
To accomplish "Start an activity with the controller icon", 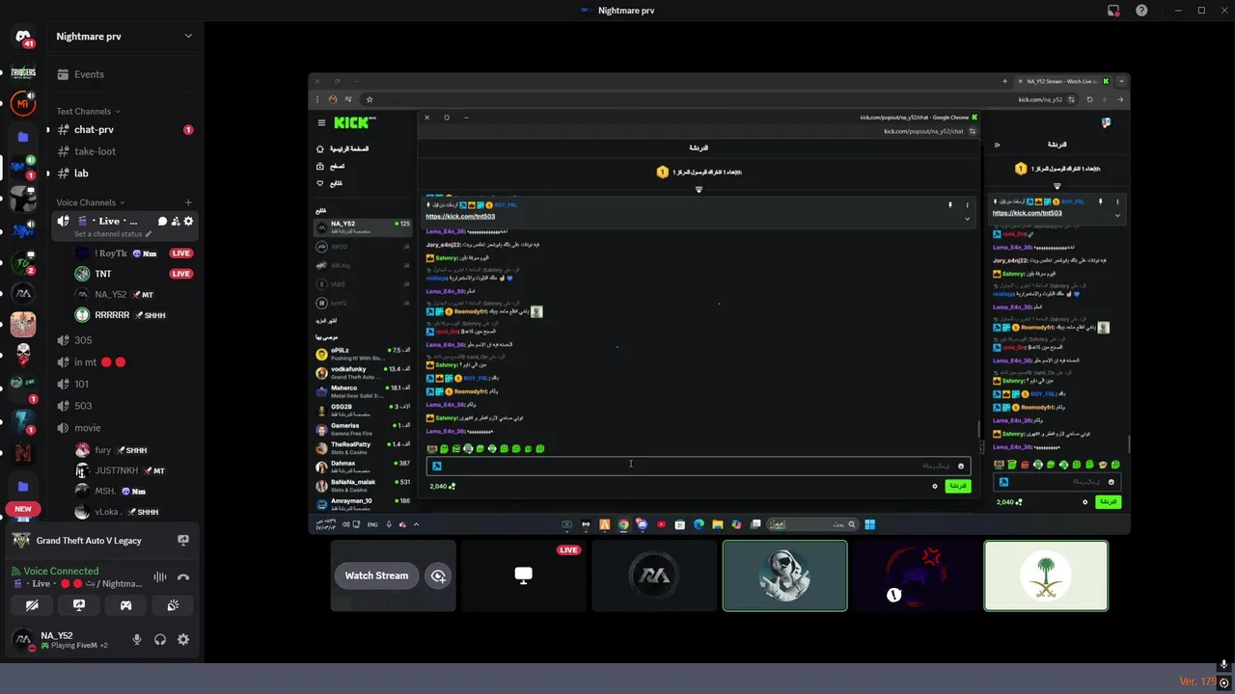I will click(125, 605).
